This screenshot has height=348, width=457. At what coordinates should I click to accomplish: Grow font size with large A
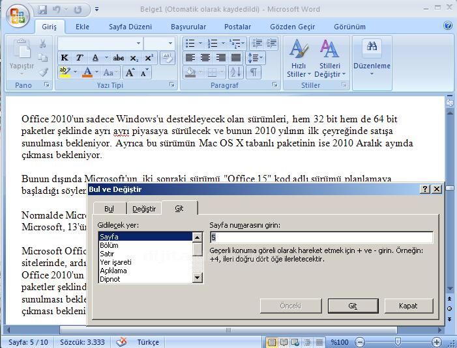point(130,72)
